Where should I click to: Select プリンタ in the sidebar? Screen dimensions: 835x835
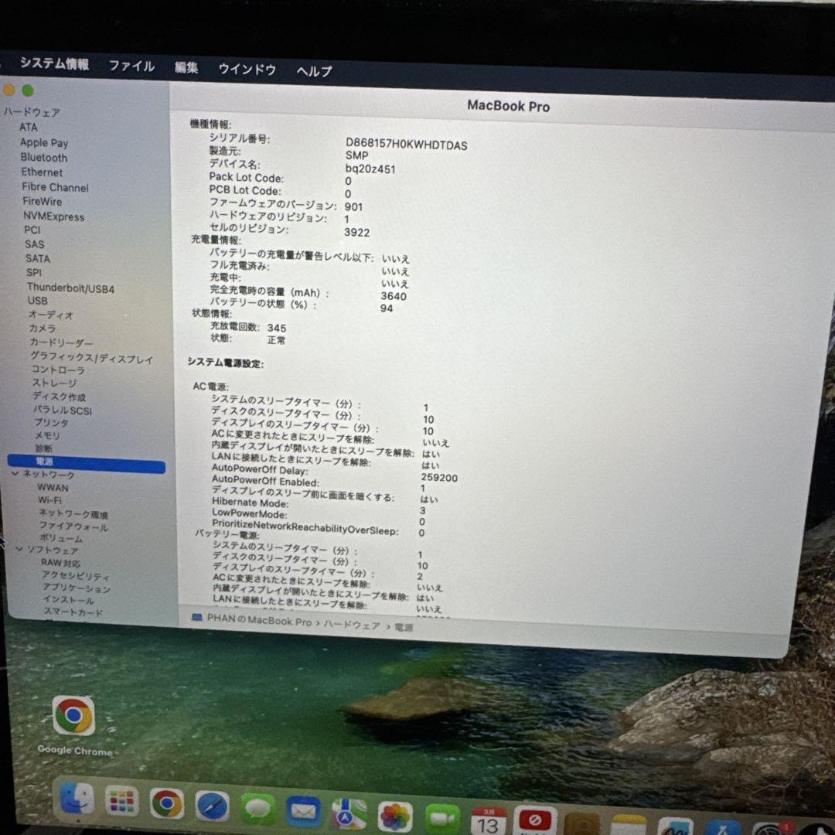pyautogui.click(x=52, y=422)
